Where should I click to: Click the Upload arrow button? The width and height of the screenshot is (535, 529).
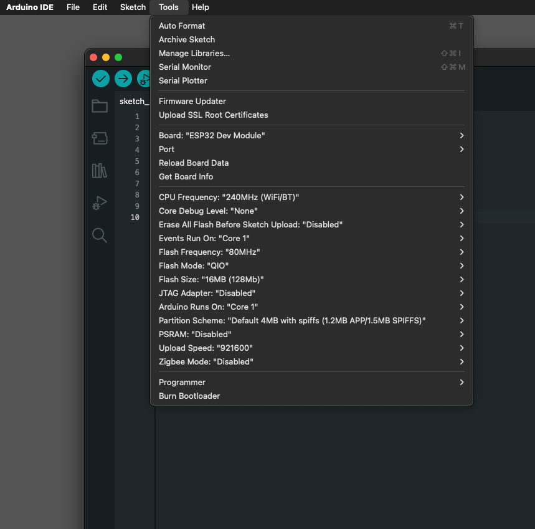pyautogui.click(x=123, y=79)
